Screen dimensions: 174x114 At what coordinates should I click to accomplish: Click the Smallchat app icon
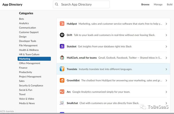coord(62,103)
